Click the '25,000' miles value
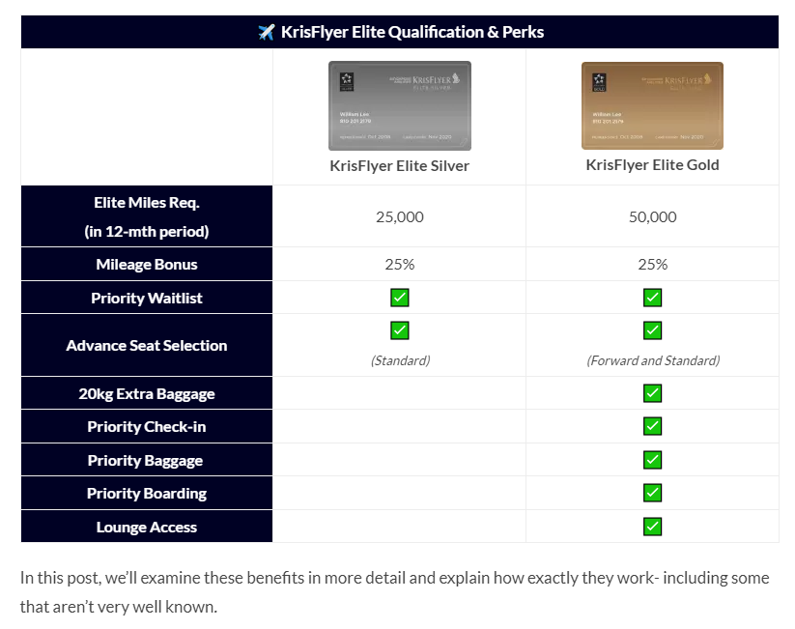The image size is (795, 629). point(400,217)
